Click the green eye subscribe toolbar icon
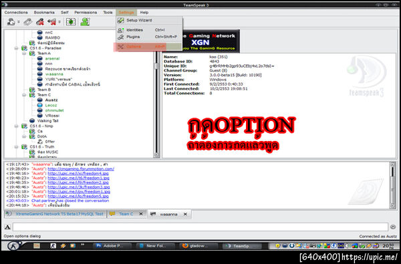Viewport: 401px width, 264px height. (71, 22)
